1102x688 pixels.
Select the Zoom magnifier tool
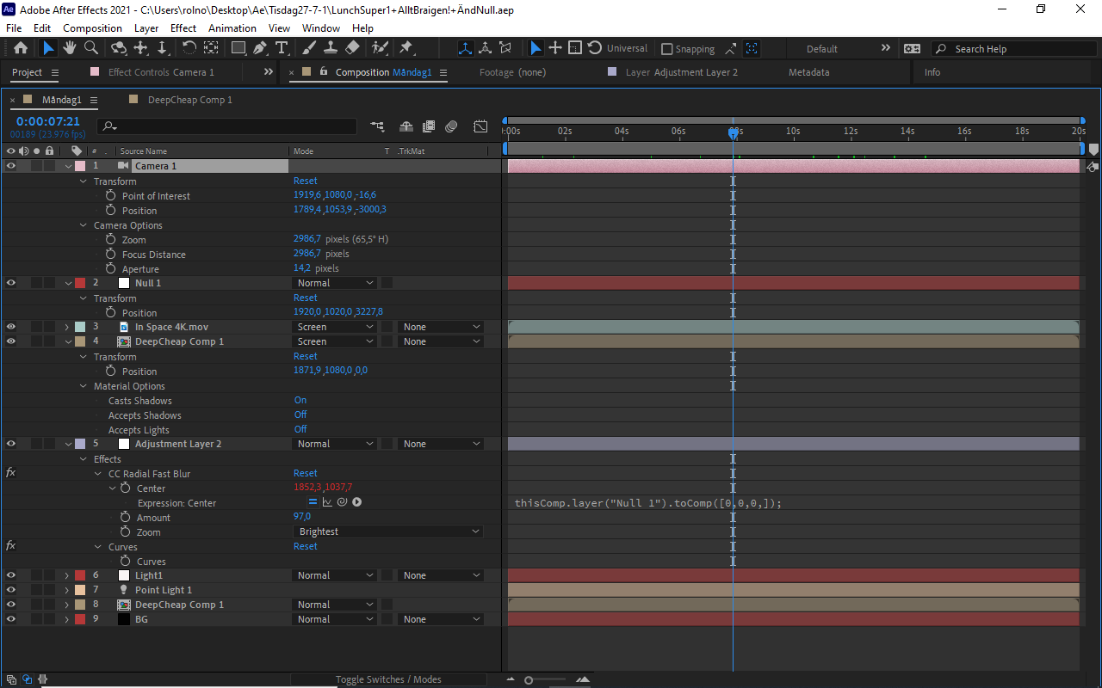coord(91,48)
